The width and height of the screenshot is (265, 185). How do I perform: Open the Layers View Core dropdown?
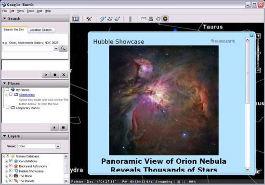click(58, 146)
